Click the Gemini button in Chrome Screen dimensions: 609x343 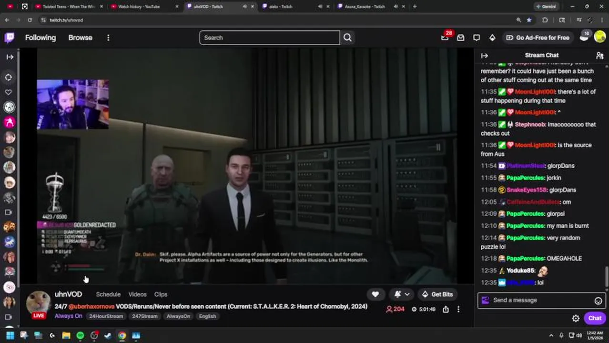click(x=547, y=7)
